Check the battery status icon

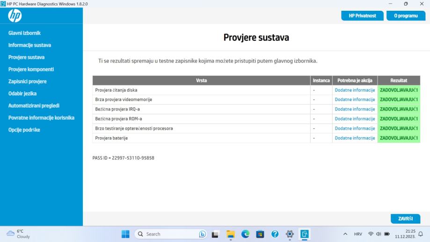[387, 234]
